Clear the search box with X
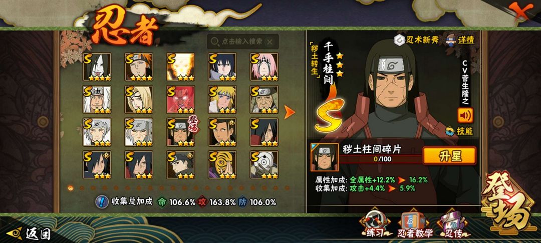Image resolution: width=541 pixels, height=243 pixels. [270, 42]
